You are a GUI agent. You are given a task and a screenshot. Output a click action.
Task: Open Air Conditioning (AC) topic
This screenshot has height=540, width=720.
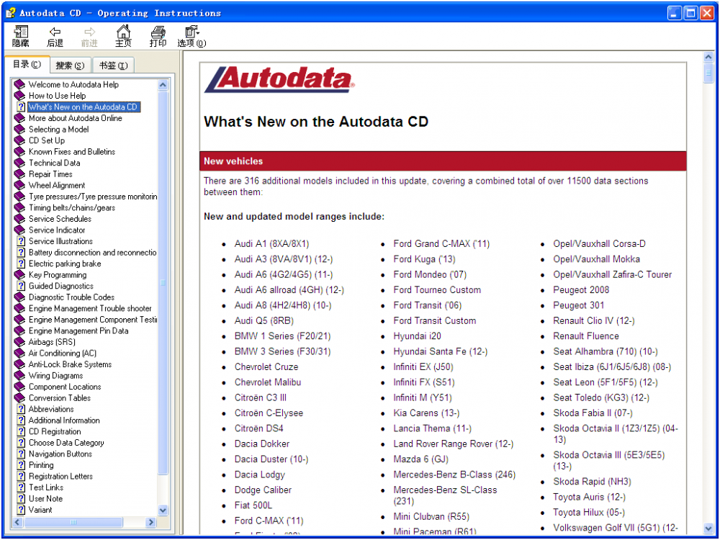click(x=63, y=353)
